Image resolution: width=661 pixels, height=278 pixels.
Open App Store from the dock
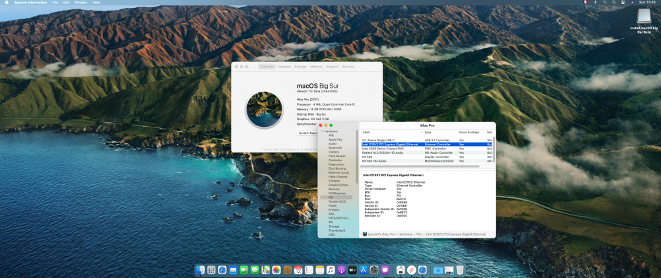(x=364, y=270)
